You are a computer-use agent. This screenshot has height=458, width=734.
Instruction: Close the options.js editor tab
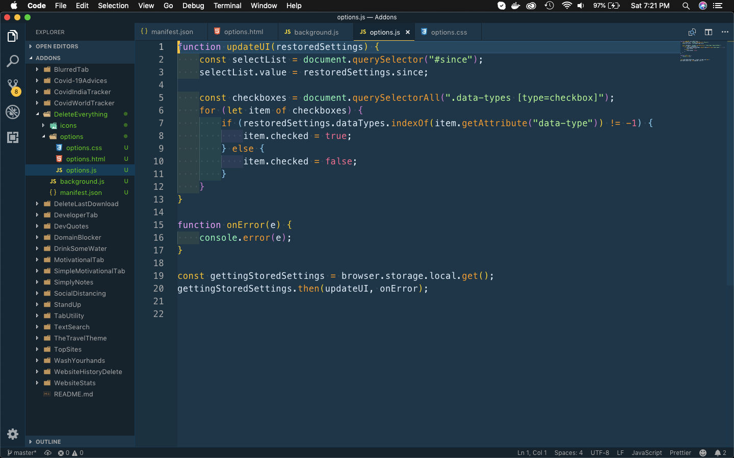coord(408,32)
